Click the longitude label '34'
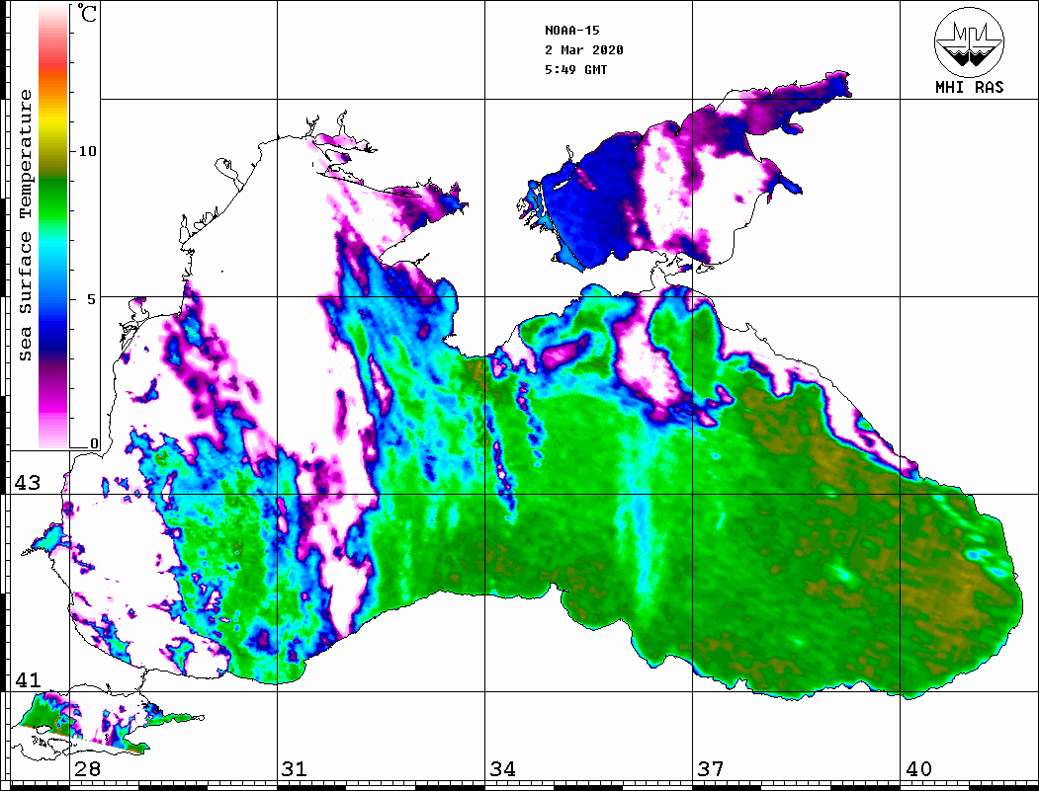This screenshot has height=791, width=1039. point(503,769)
